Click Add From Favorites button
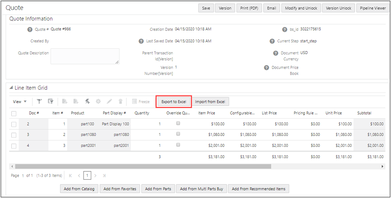The image size is (391, 198). click(x=120, y=189)
